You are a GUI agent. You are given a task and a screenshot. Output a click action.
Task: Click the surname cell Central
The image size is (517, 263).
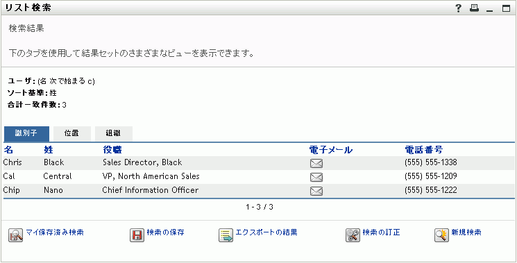click(x=58, y=176)
